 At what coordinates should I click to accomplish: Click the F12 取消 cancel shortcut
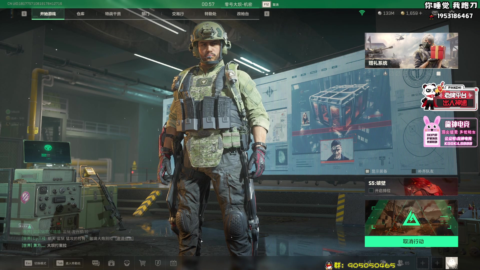pos(270,4)
